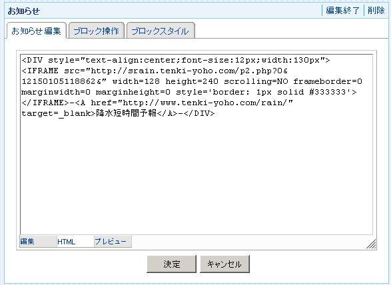Click the 決定 button

pyautogui.click(x=172, y=264)
